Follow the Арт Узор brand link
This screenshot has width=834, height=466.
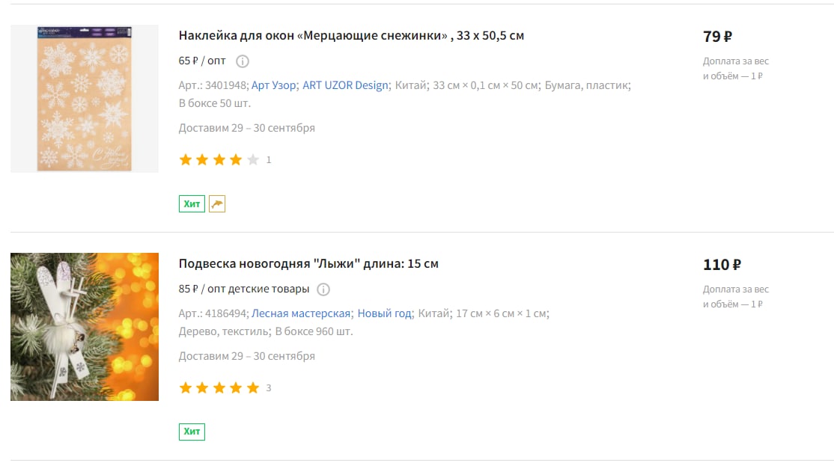click(x=273, y=85)
